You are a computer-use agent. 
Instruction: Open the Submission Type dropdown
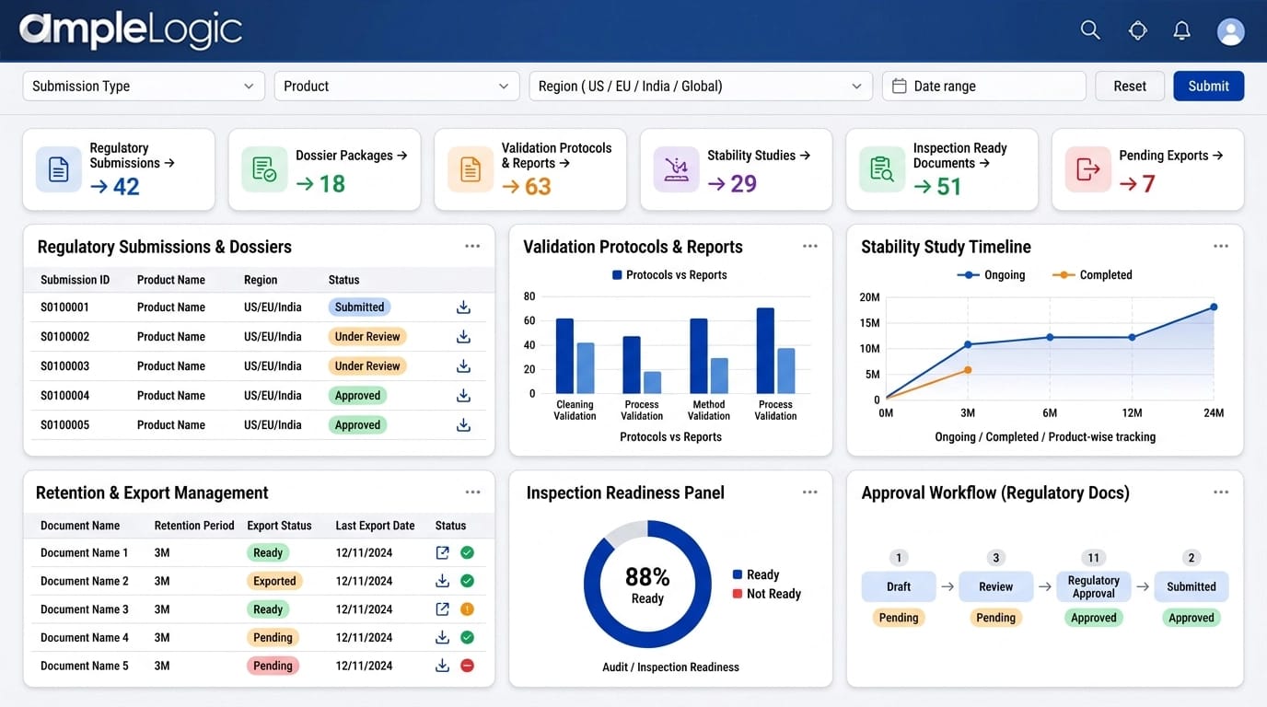pyautogui.click(x=144, y=86)
